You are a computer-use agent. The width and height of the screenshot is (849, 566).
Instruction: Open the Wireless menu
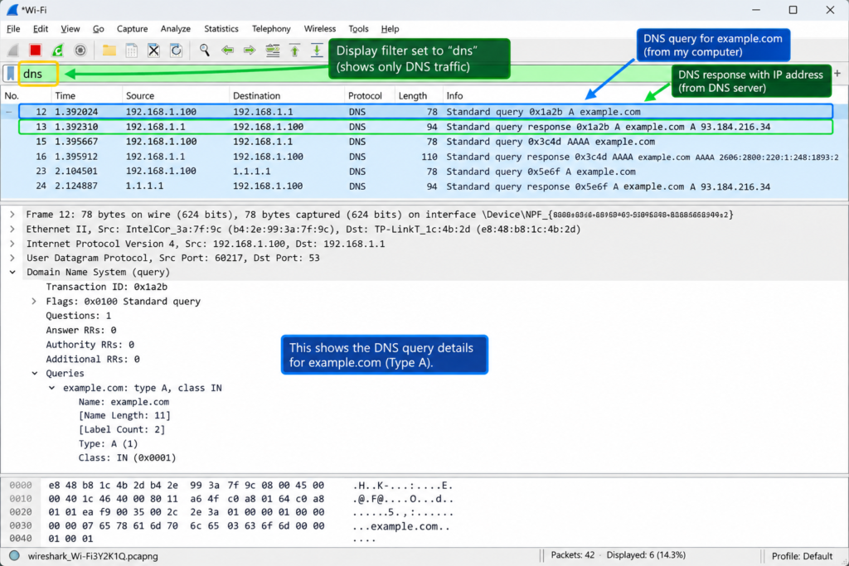coord(319,29)
